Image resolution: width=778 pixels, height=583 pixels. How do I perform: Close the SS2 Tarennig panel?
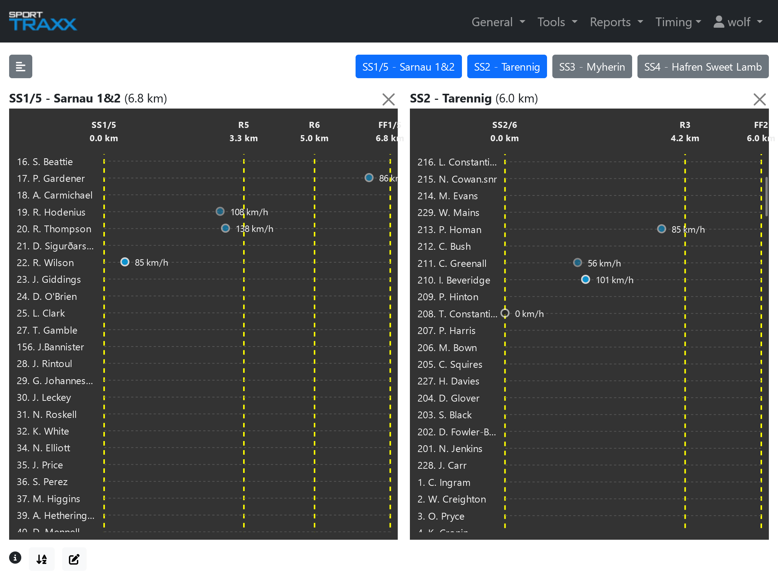pyautogui.click(x=759, y=99)
